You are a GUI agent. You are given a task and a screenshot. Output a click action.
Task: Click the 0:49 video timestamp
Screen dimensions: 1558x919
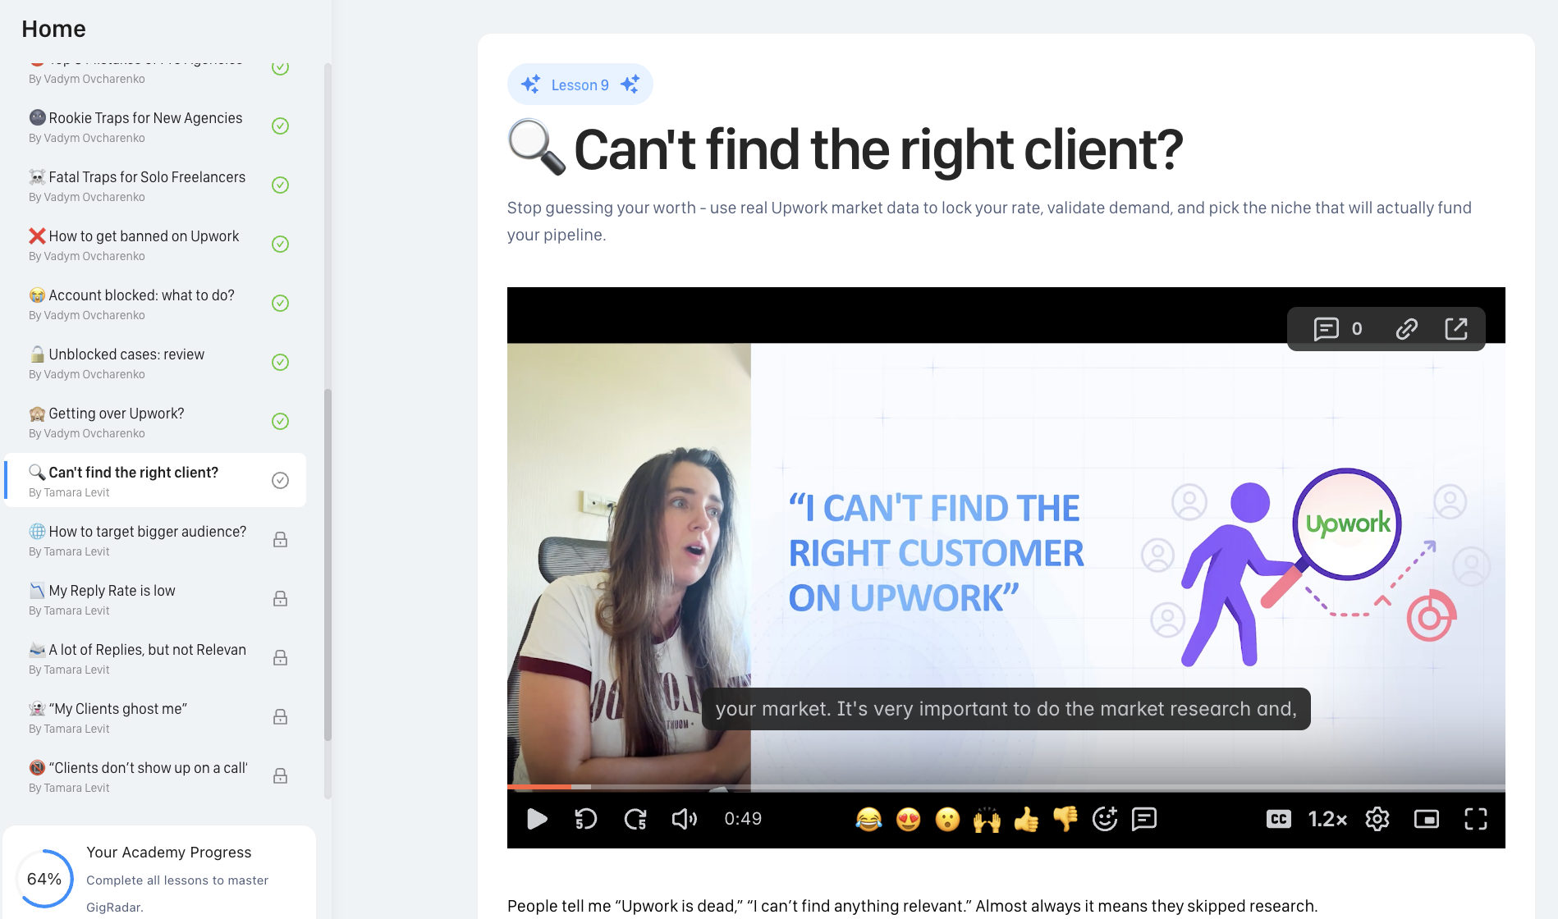(x=743, y=819)
